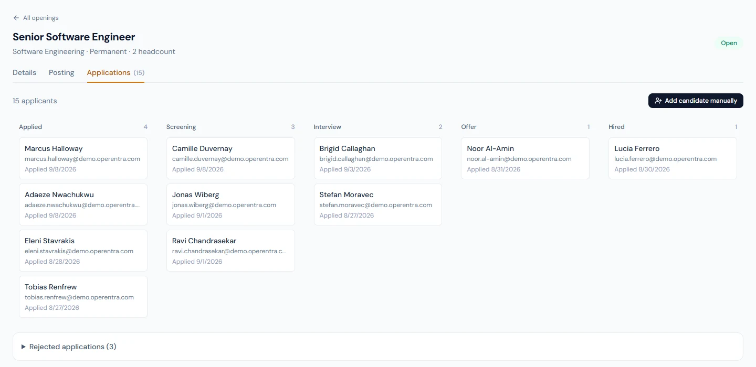
Task: Click email jonas.wiberg@demo.operentra.com
Action: tap(224, 205)
